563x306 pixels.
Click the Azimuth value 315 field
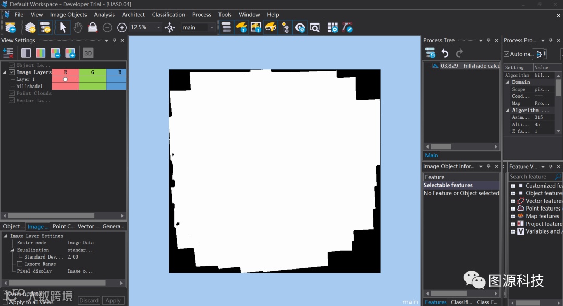544,117
